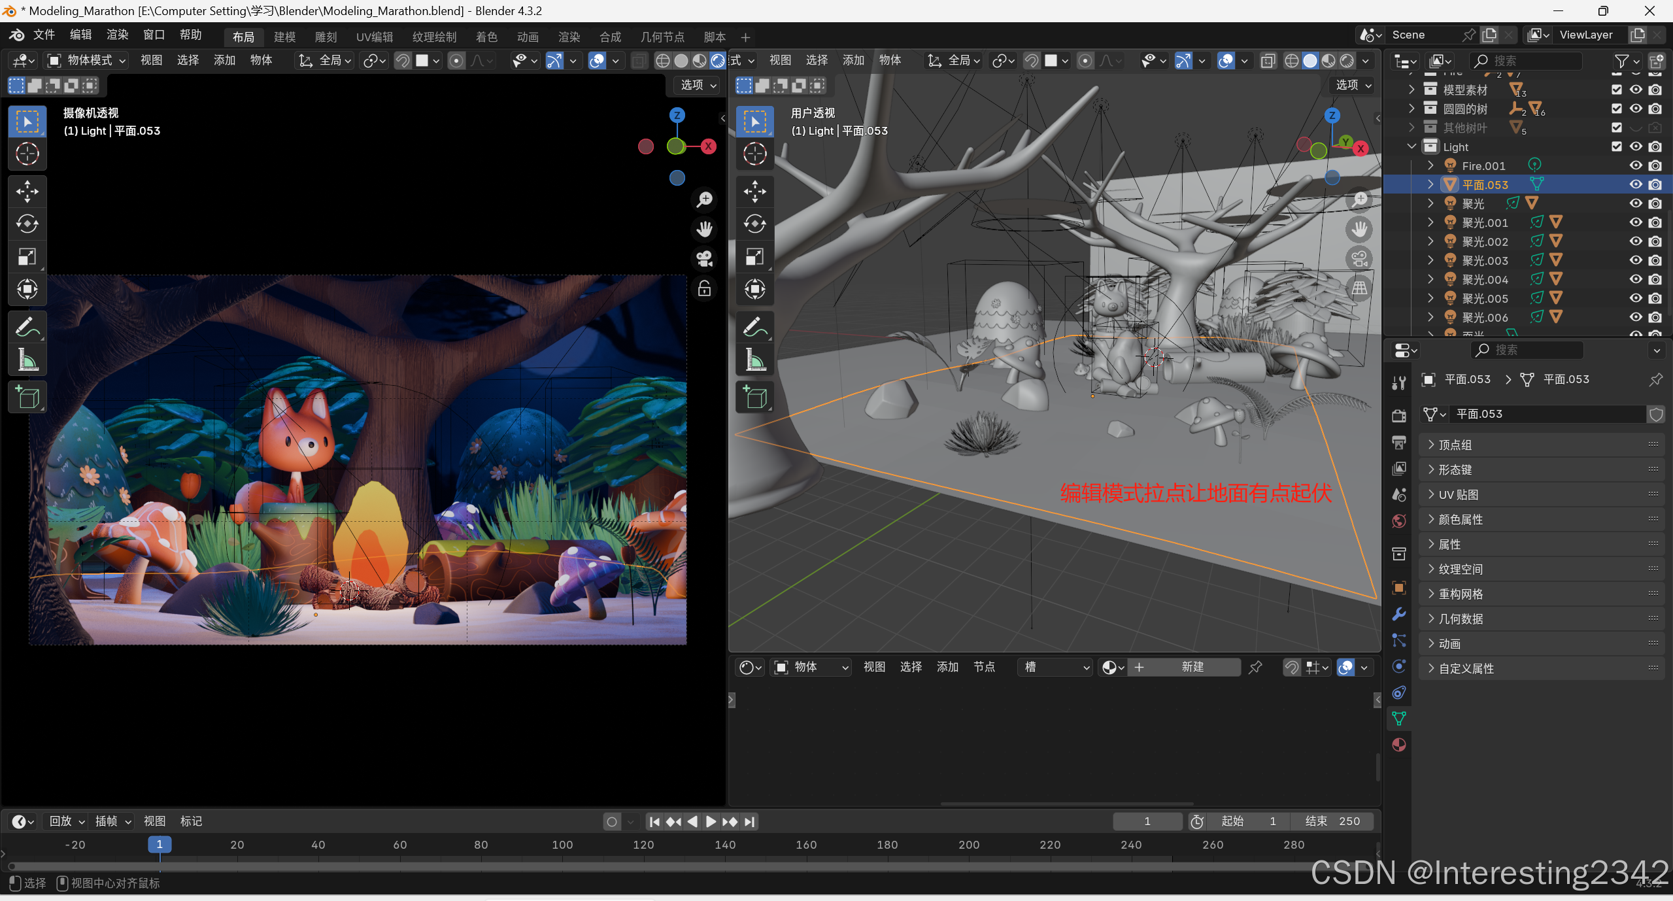1673x901 pixels.
Task: Select the Annotate tool in right viewport
Action: [754, 327]
